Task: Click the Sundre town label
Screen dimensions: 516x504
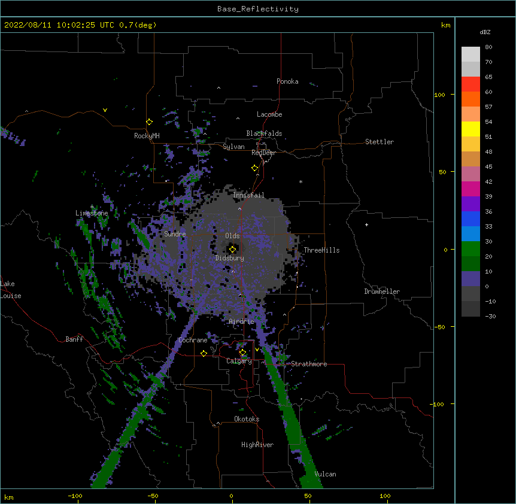Action: (175, 234)
